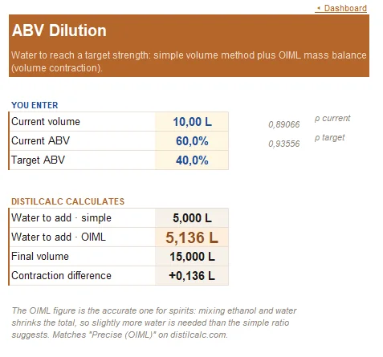The width and height of the screenshot is (383, 357).
Task: Click the back arrow beside Dashboard
Action: click(x=319, y=8)
